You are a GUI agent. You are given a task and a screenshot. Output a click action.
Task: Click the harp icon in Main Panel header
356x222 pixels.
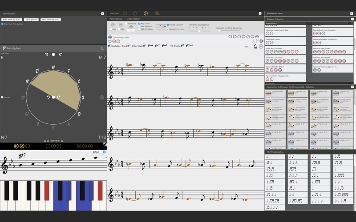[x=158, y=14]
